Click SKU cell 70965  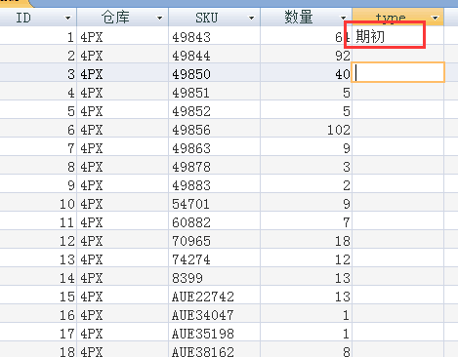(x=214, y=239)
